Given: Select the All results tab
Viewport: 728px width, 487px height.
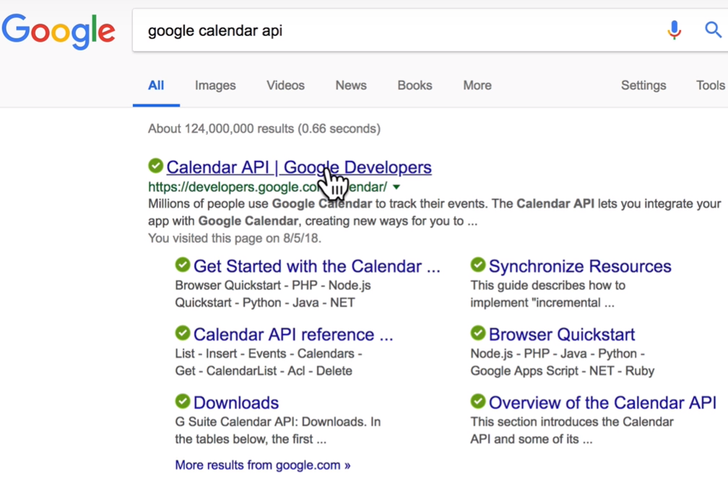Looking at the screenshot, I should 156,85.
